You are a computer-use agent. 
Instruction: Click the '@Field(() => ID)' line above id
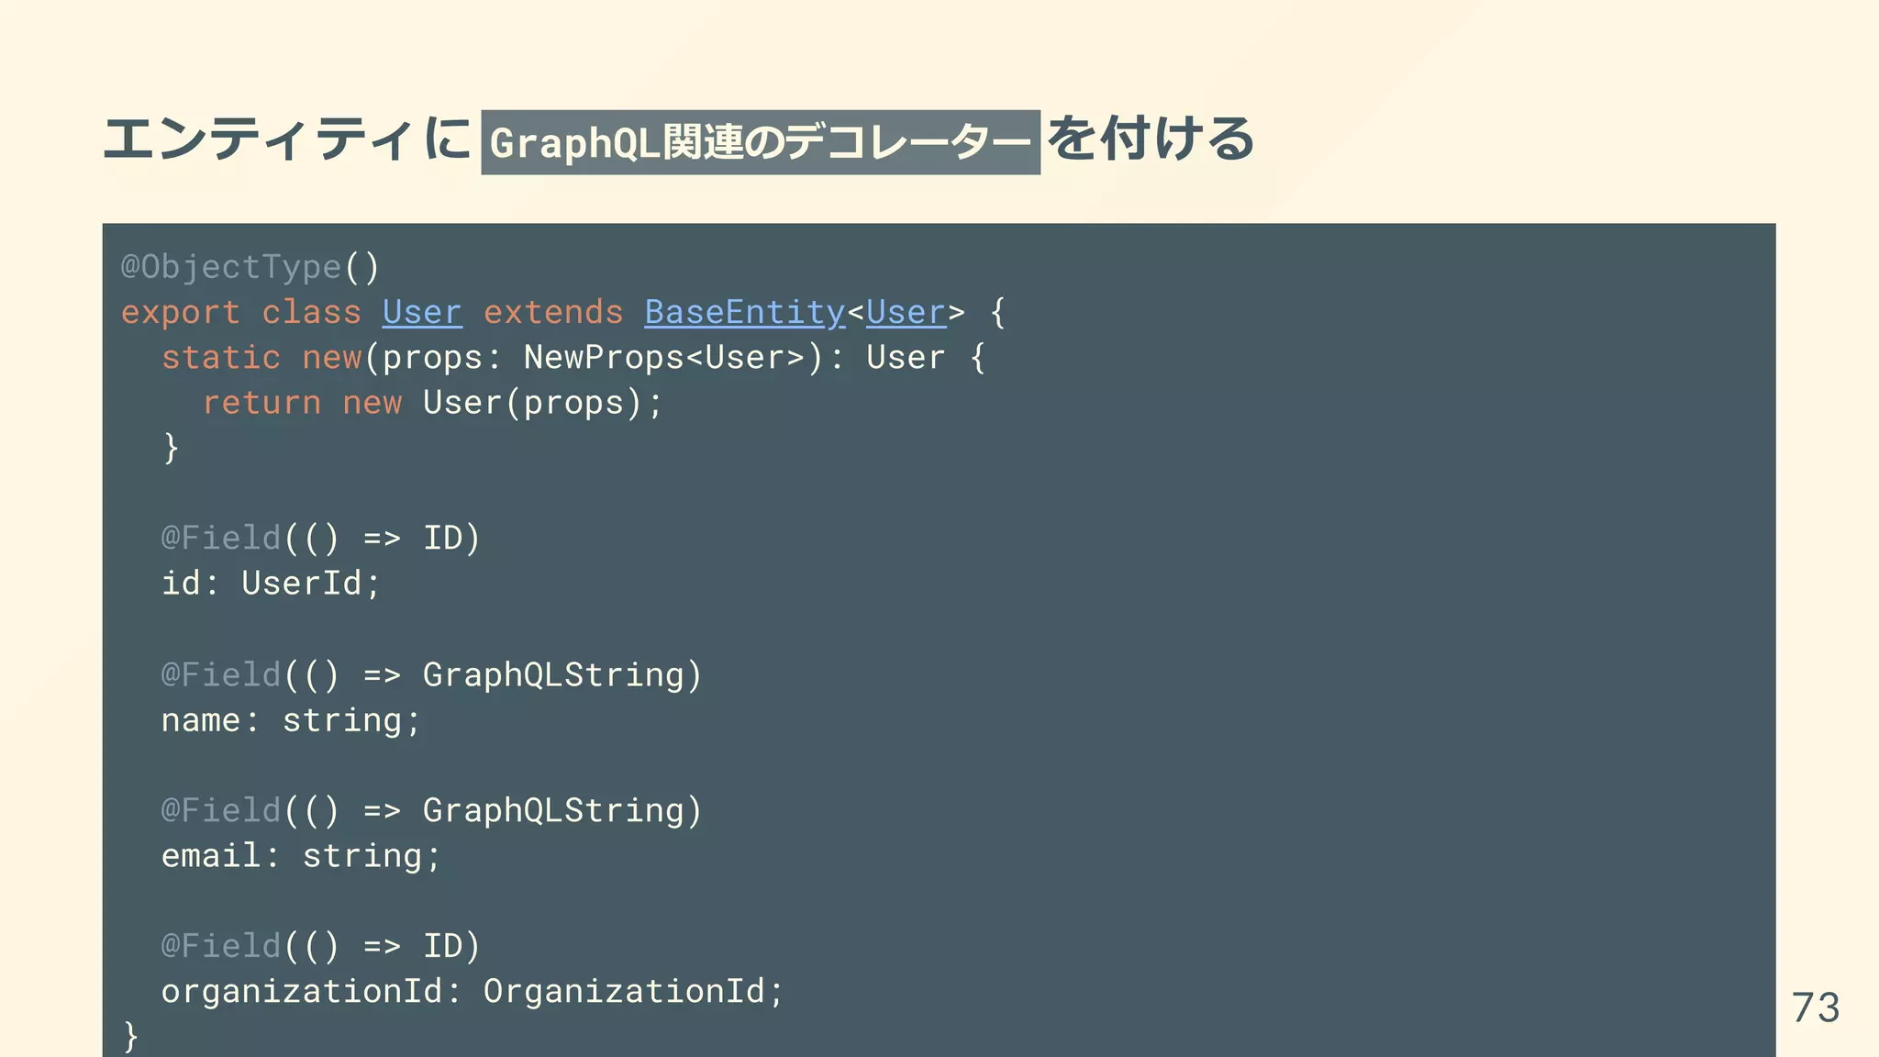(320, 538)
